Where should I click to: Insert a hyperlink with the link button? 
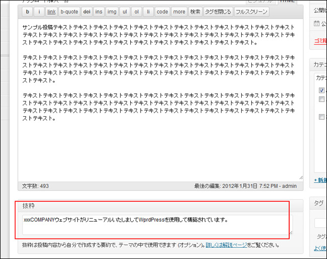pyautogui.click(x=52, y=11)
